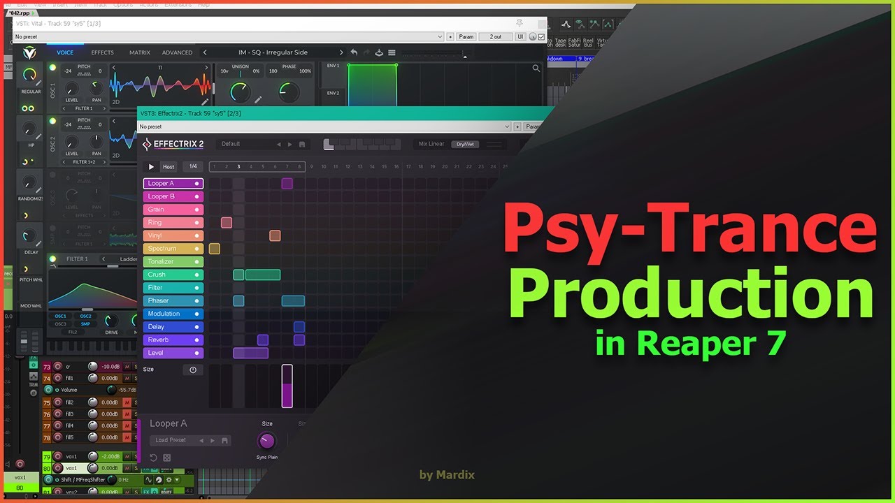Arm record on track 73 cr
This screenshot has height=503, width=895.
[x=57, y=367]
